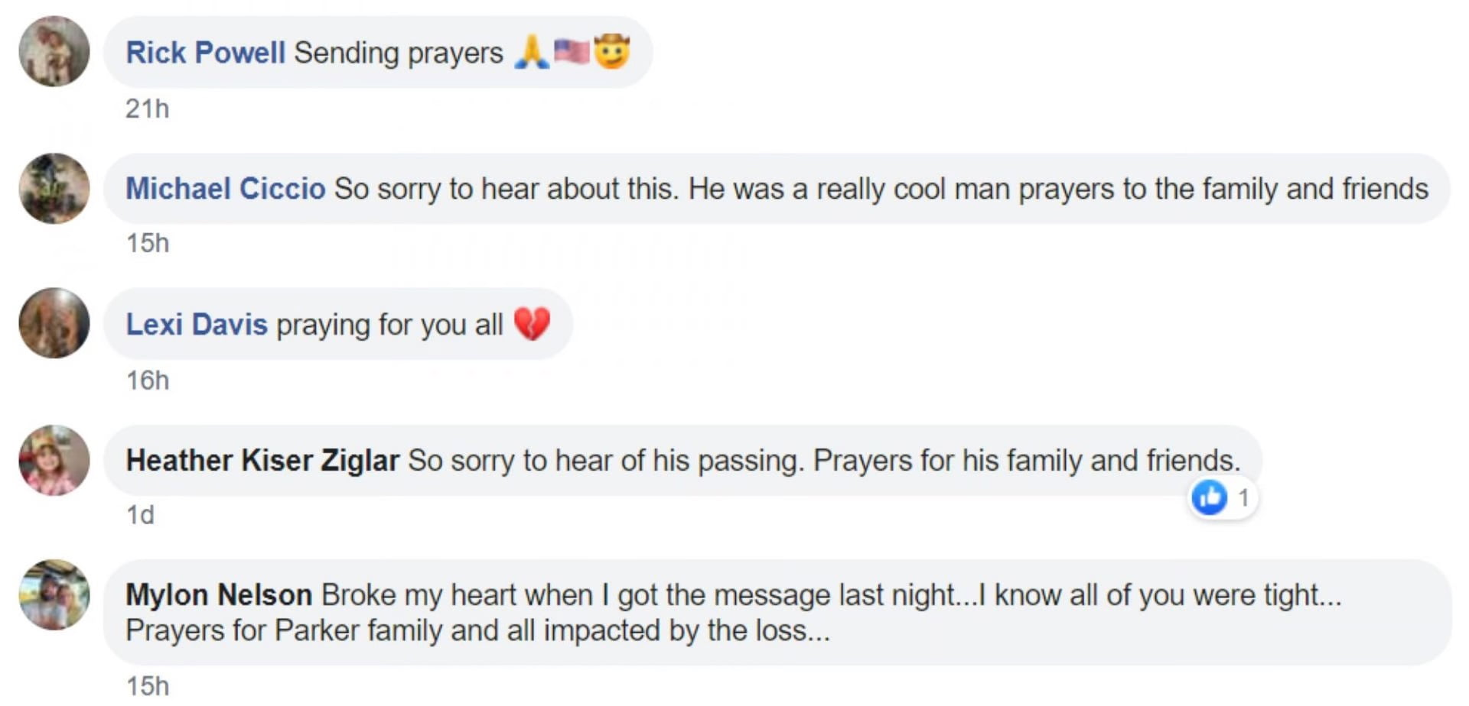Click the Michael Ciccio name link
The image size is (1469, 706).
click(x=225, y=189)
